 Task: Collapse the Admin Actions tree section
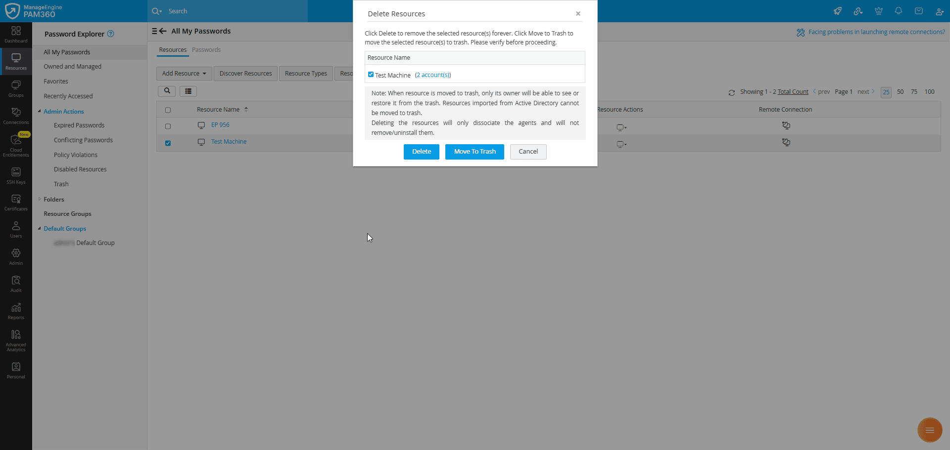[x=40, y=111]
